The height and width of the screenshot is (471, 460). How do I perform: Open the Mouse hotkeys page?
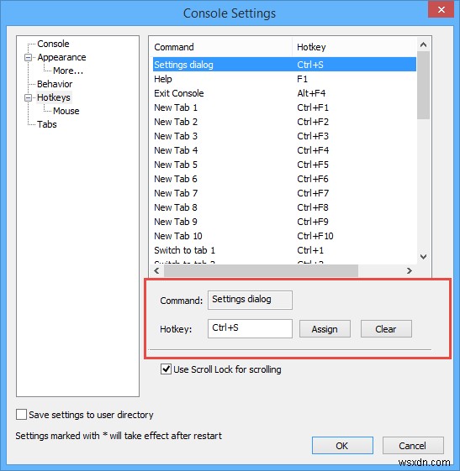click(x=66, y=111)
